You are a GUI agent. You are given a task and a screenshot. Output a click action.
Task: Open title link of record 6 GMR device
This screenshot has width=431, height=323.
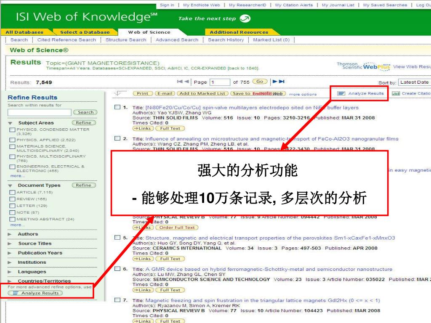[269, 269]
